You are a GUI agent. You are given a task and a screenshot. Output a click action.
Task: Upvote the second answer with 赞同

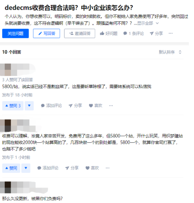click(x=11, y=168)
